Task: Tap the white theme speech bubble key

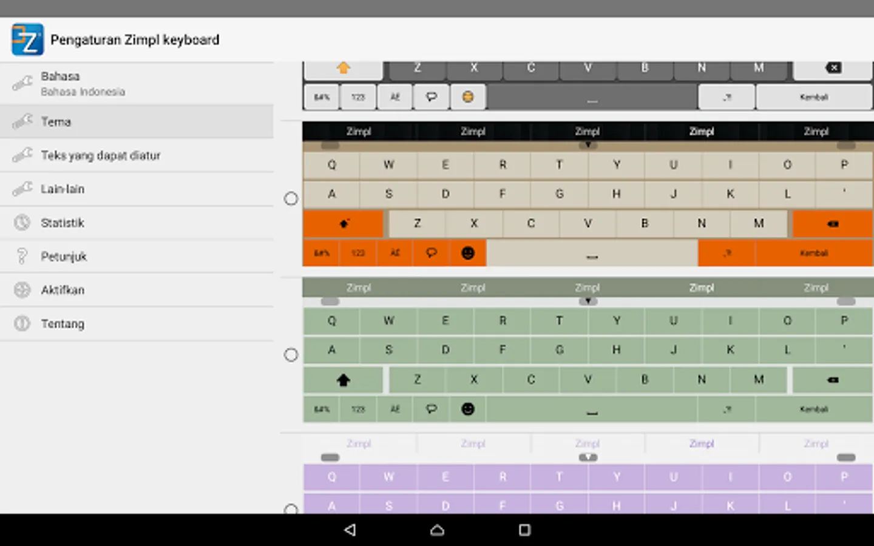Action: [x=432, y=96]
